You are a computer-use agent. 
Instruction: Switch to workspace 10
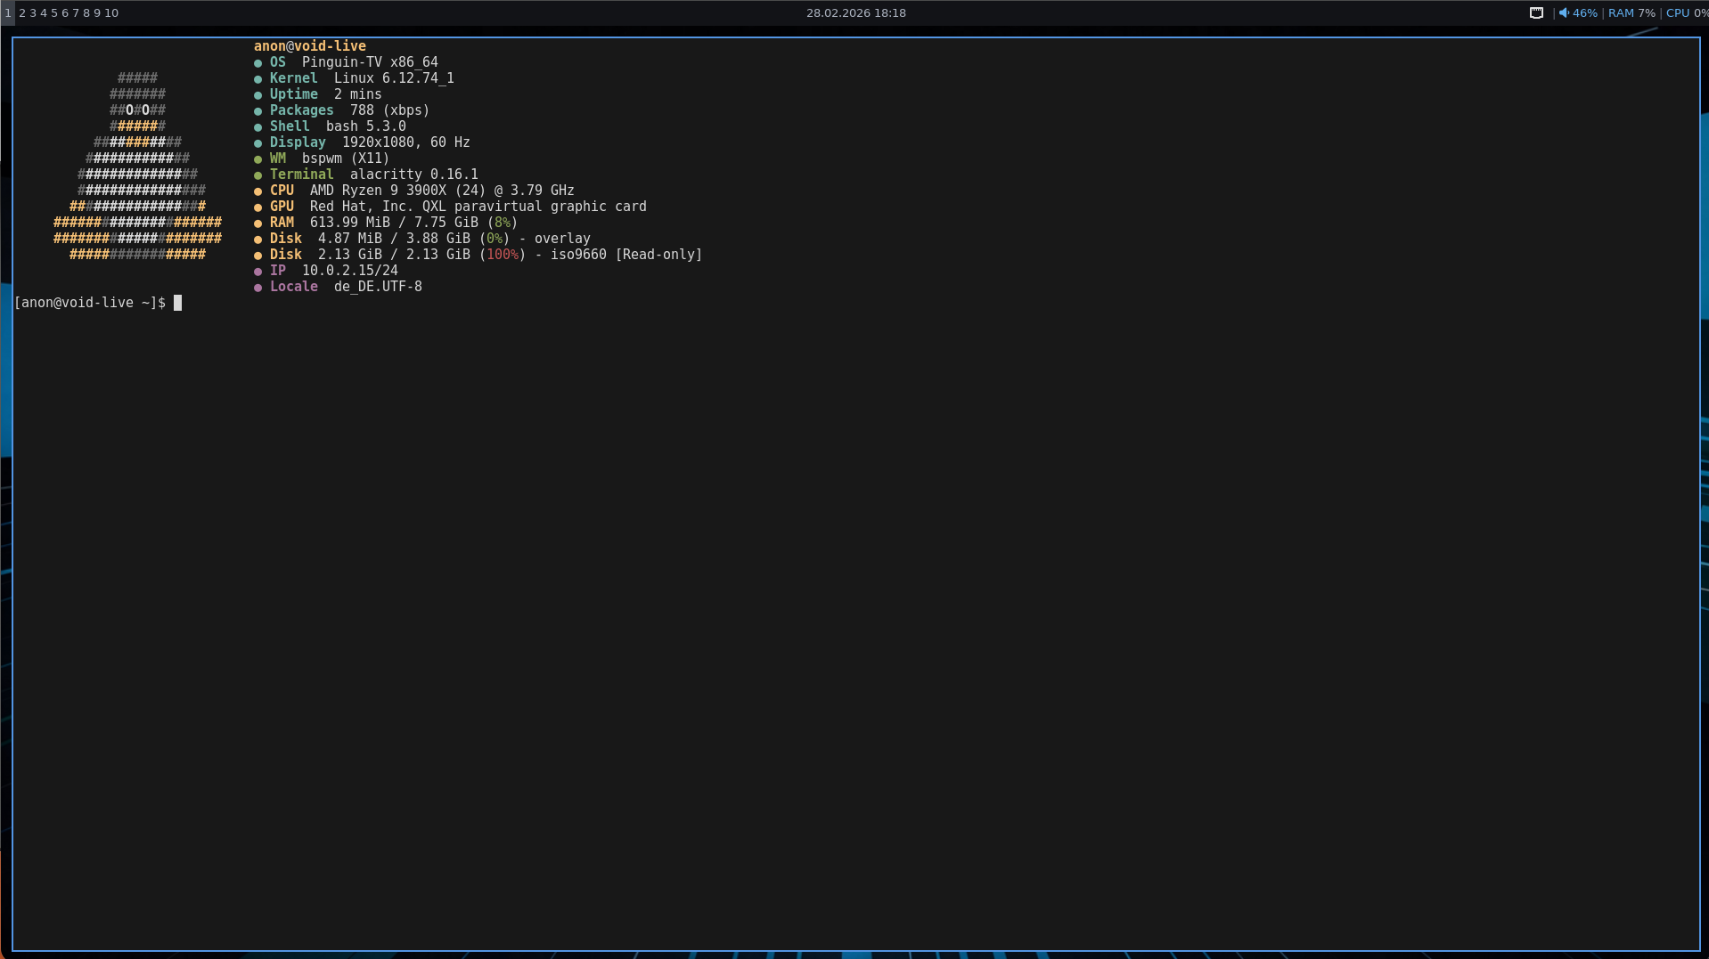pos(111,13)
